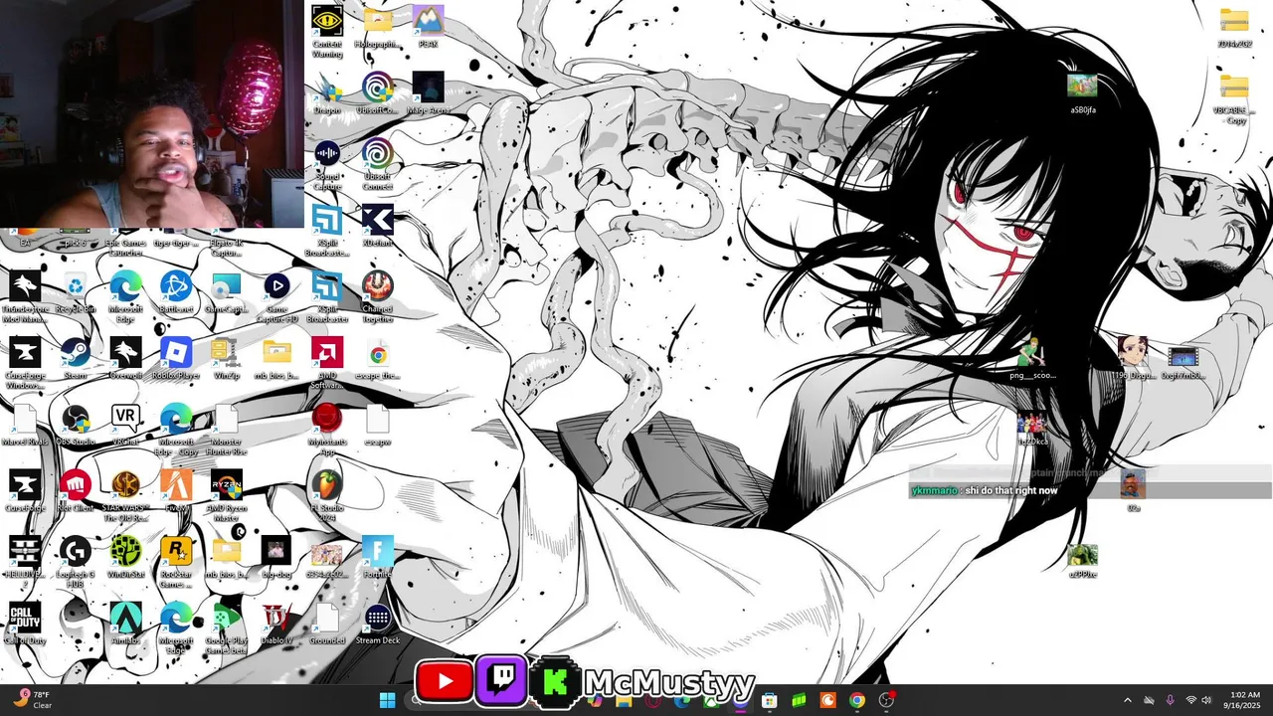Open the 78°F Clear weather widget
Screen dimensions: 1273x716
(x=31, y=700)
